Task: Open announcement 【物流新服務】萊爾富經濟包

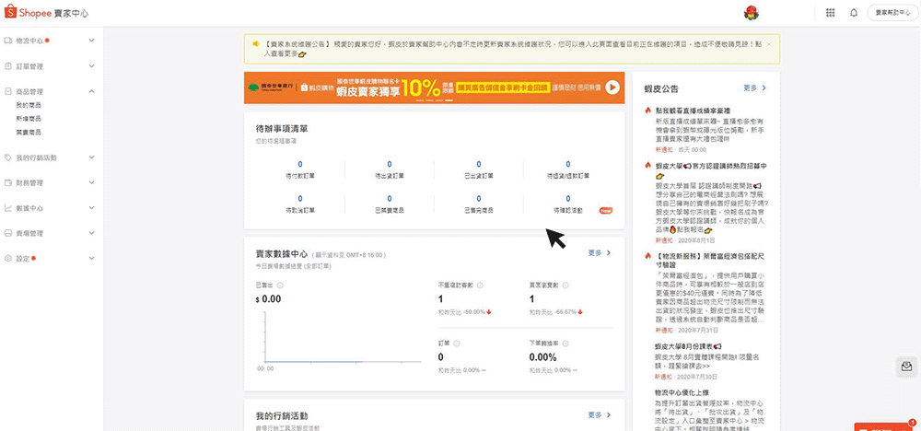Action: pyautogui.click(x=709, y=261)
